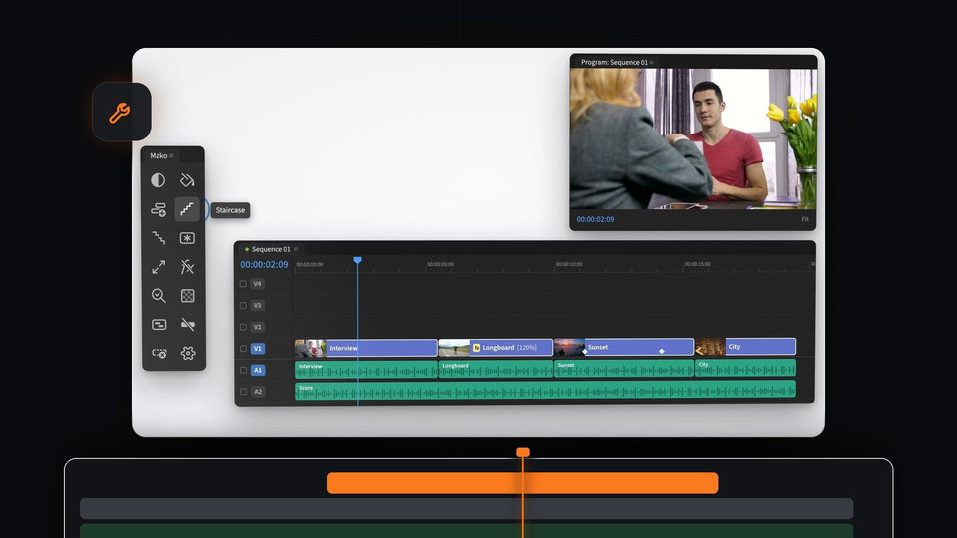Image resolution: width=957 pixels, height=538 pixels.
Task: Toggle the blue V1 track target
Action: click(257, 349)
